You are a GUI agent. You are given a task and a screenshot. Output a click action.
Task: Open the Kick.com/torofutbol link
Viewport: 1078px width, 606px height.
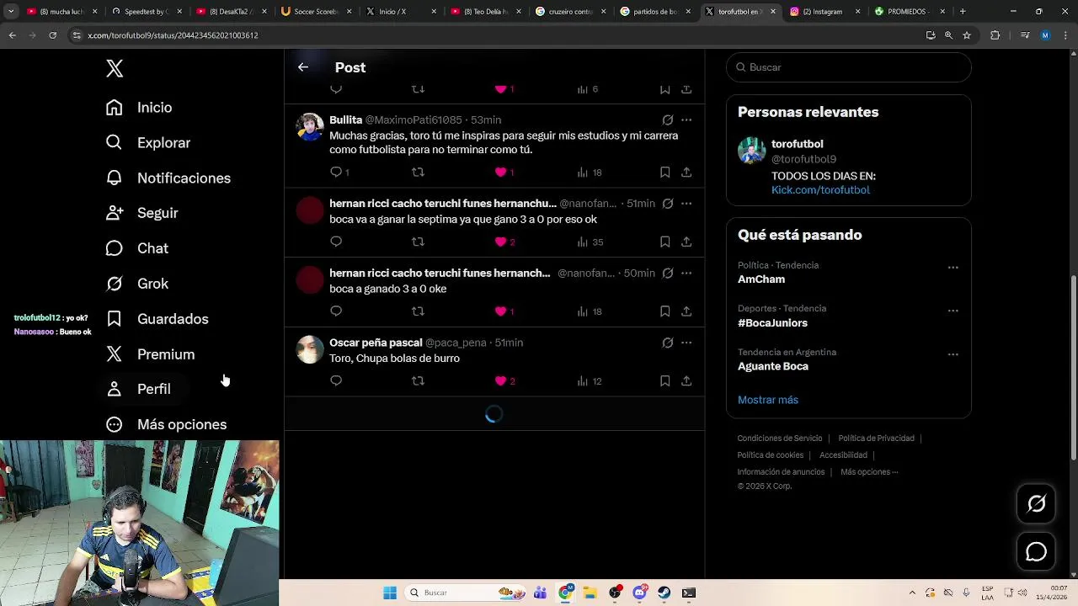tap(820, 190)
